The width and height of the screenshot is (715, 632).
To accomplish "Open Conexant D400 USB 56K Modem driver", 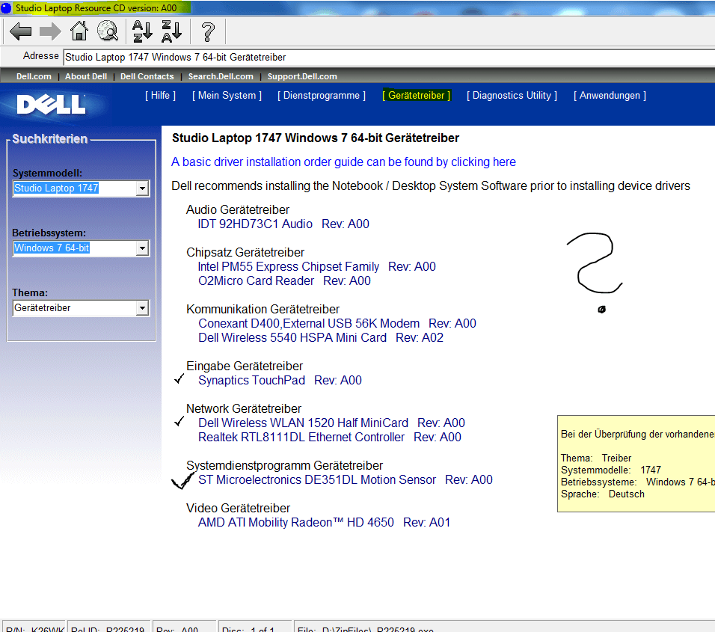I will (337, 324).
